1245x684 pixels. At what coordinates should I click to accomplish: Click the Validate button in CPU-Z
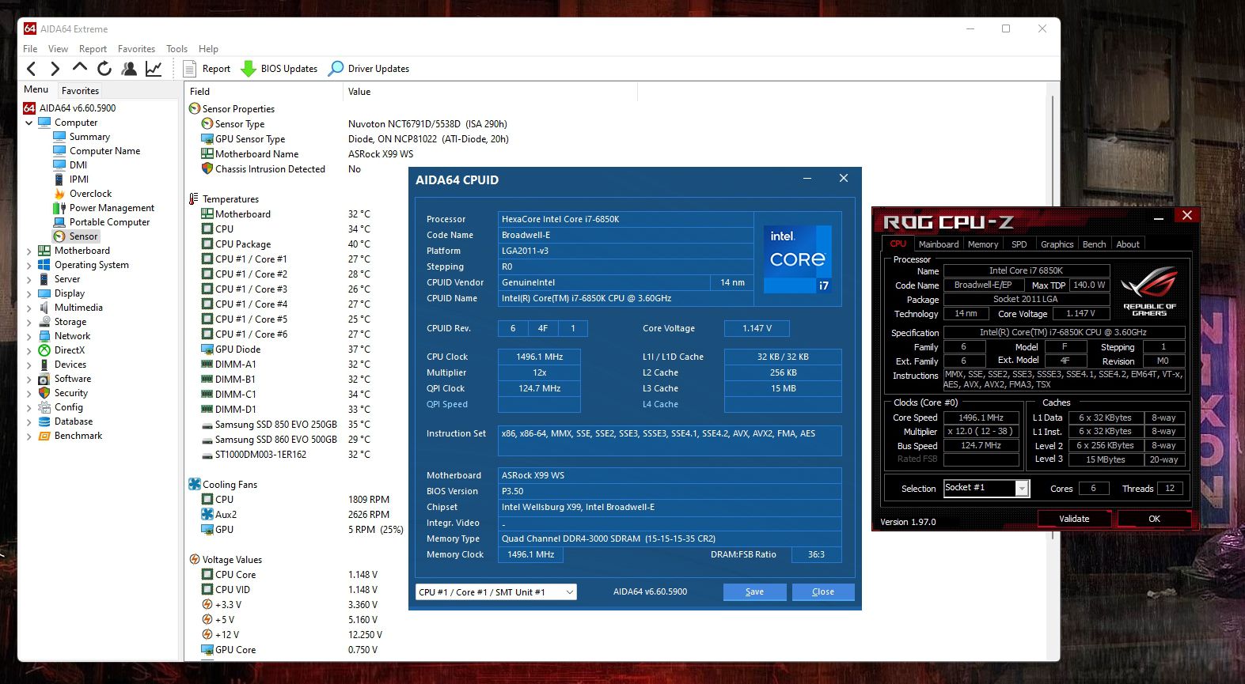point(1074,519)
